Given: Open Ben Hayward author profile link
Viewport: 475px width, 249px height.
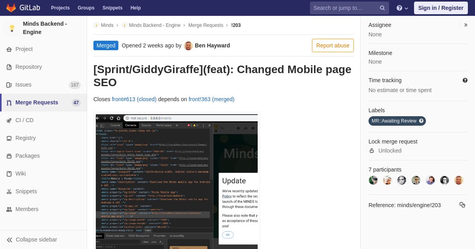Looking at the screenshot, I should click(x=212, y=45).
